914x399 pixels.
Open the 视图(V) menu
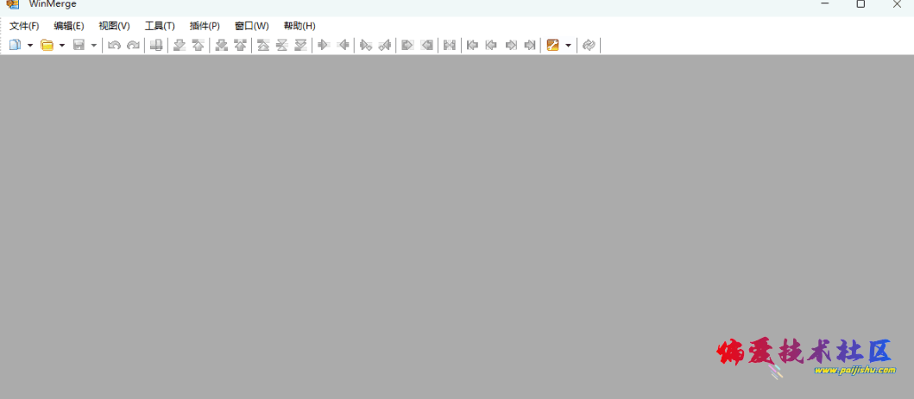114,26
